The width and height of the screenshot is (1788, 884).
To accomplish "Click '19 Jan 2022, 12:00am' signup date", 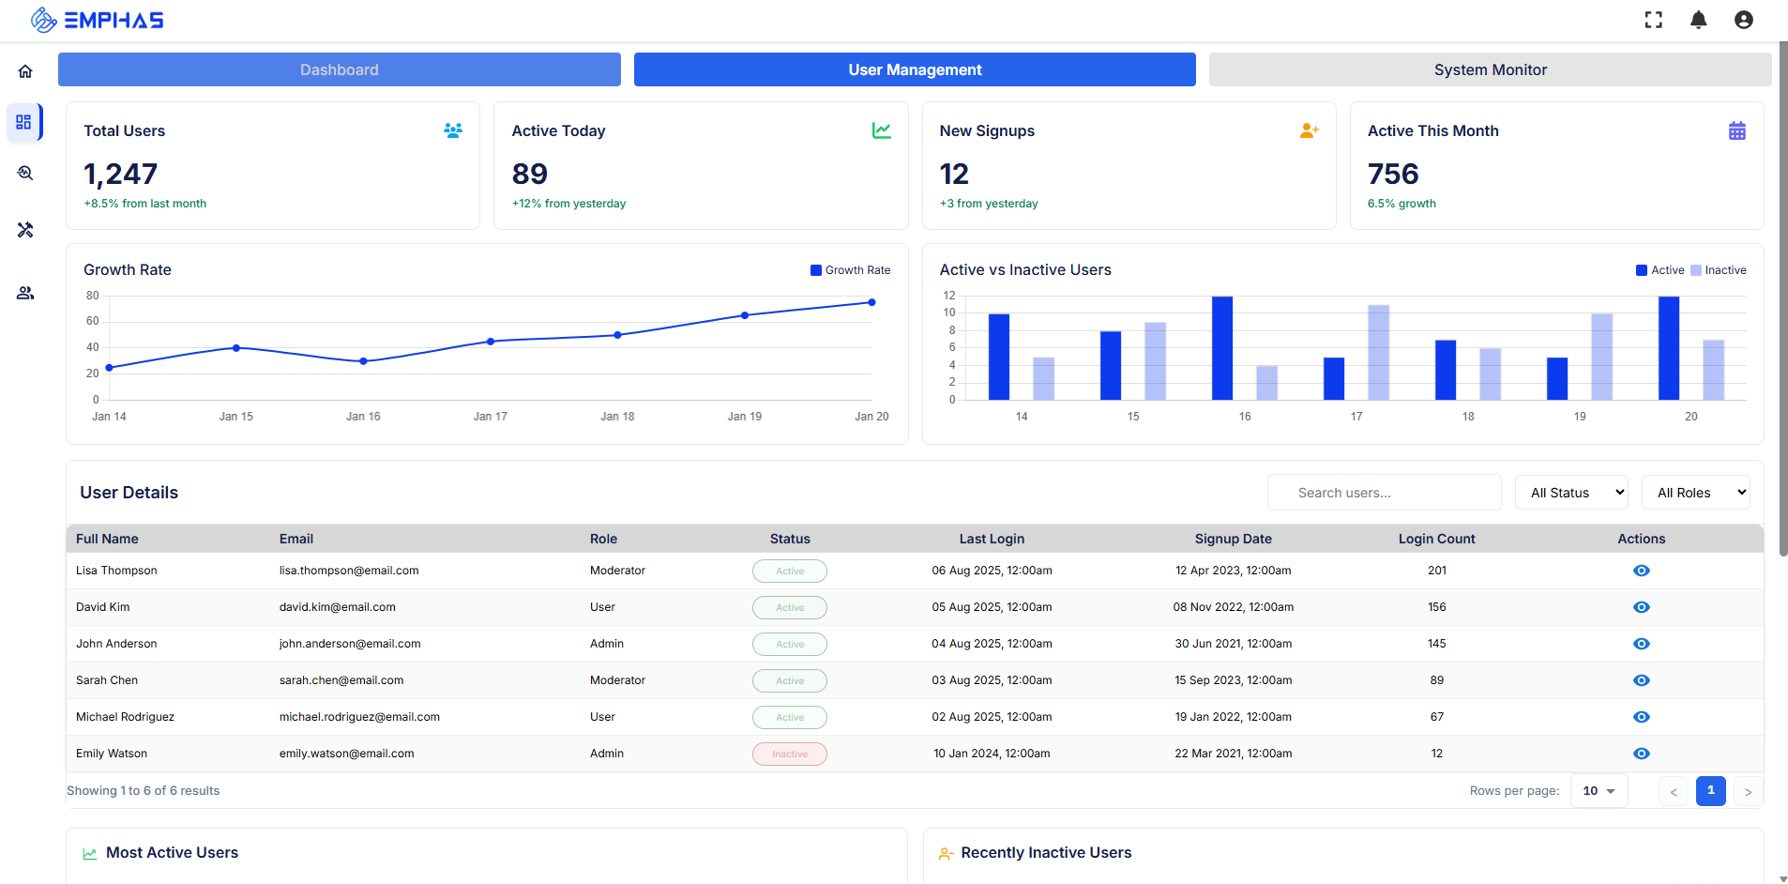I will click(1234, 717).
